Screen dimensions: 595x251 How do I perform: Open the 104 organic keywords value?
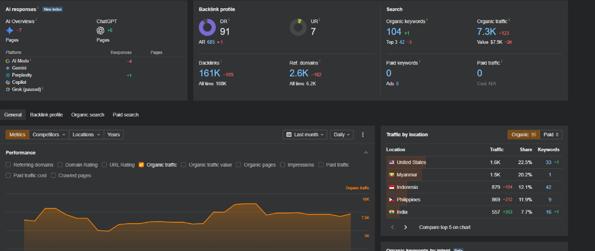point(394,32)
